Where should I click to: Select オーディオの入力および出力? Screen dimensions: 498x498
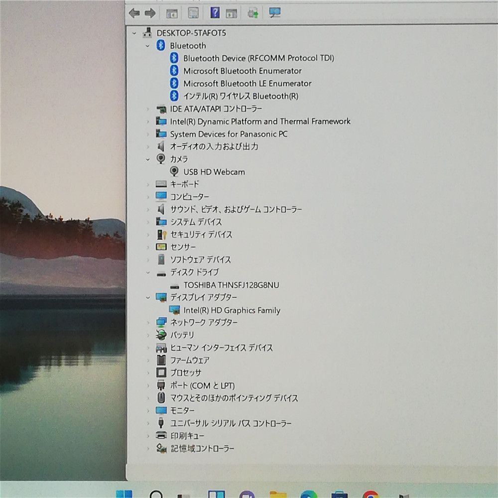(214, 146)
